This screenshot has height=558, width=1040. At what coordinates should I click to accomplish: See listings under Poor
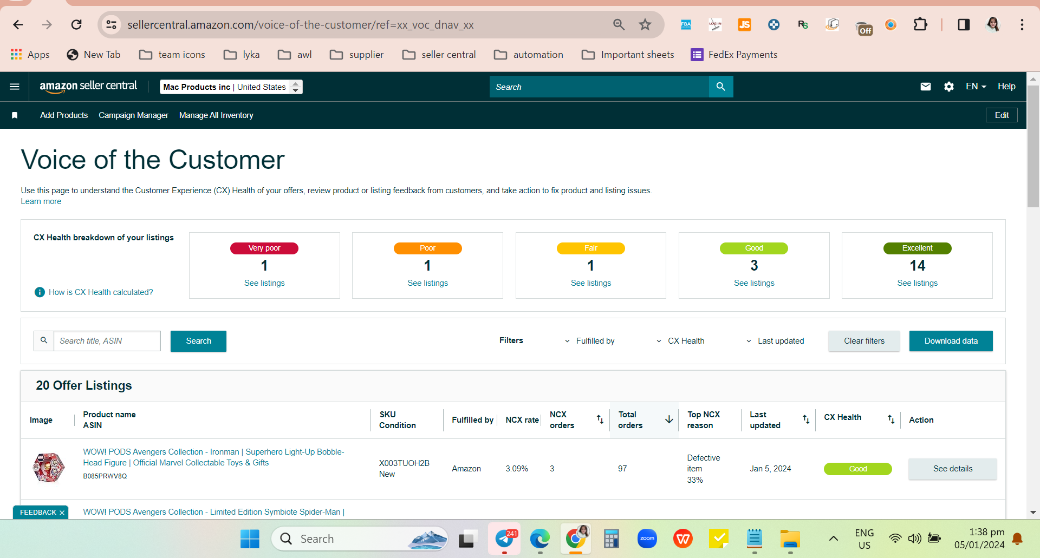(x=428, y=283)
